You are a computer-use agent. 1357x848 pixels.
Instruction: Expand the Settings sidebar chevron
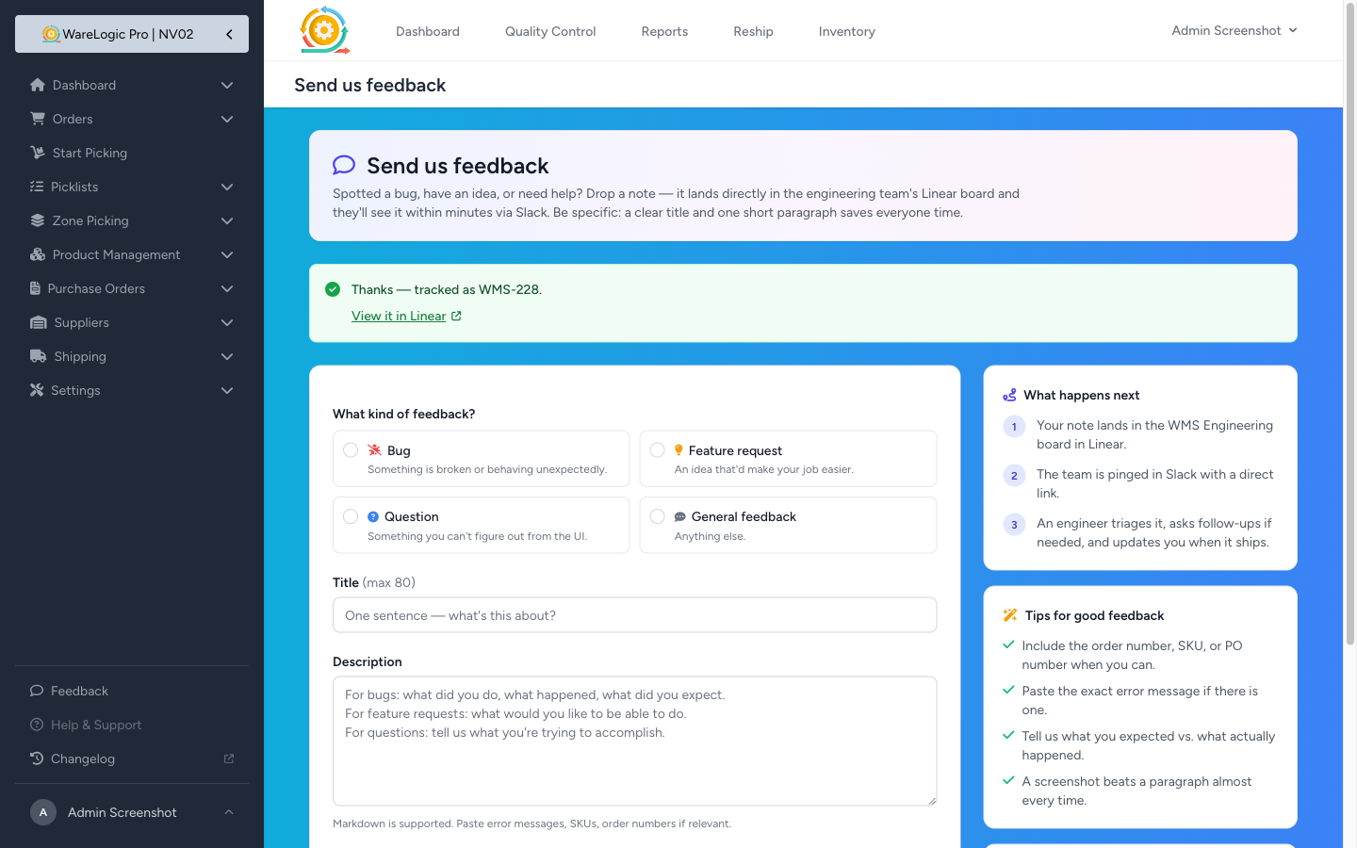(x=227, y=390)
